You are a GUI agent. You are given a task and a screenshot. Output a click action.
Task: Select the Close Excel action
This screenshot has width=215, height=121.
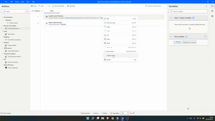pyautogui.click(x=11, y=34)
